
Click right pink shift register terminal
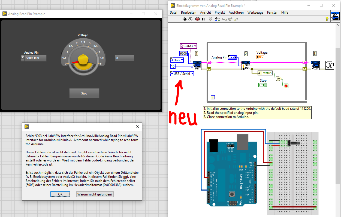pos(305,62)
